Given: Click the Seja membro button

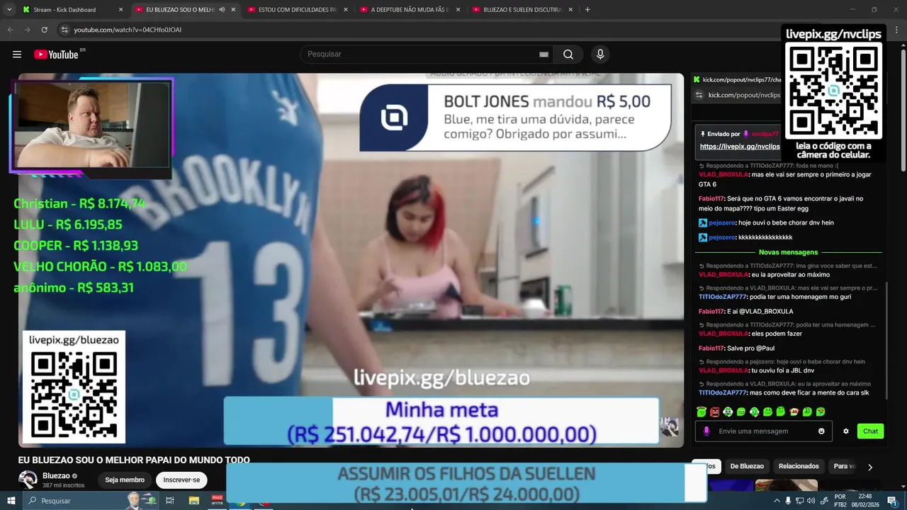Looking at the screenshot, I should (x=125, y=480).
